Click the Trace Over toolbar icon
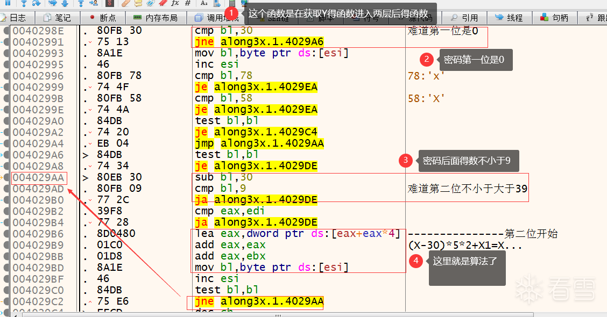607x317 pixels. click(x=65, y=3)
